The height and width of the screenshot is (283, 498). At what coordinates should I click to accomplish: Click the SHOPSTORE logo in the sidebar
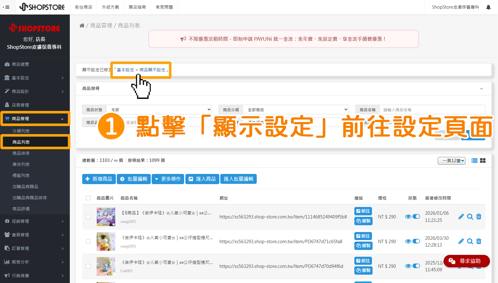pyautogui.click(x=35, y=28)
